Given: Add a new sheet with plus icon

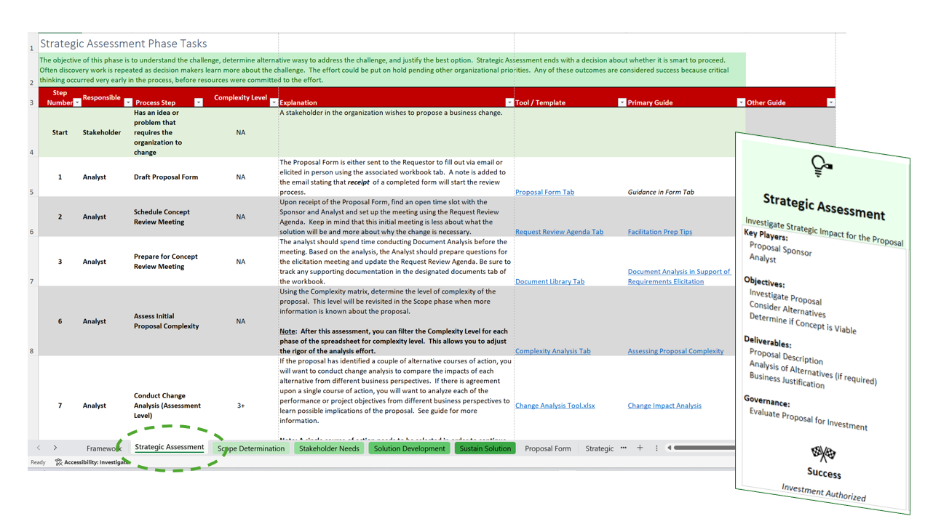Looking at the screenshot, I should tap(640, 448).
